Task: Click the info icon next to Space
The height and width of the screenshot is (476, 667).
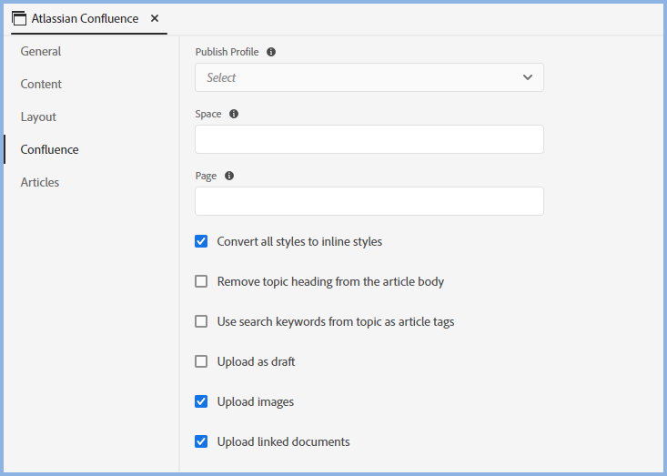Action: 234,114
